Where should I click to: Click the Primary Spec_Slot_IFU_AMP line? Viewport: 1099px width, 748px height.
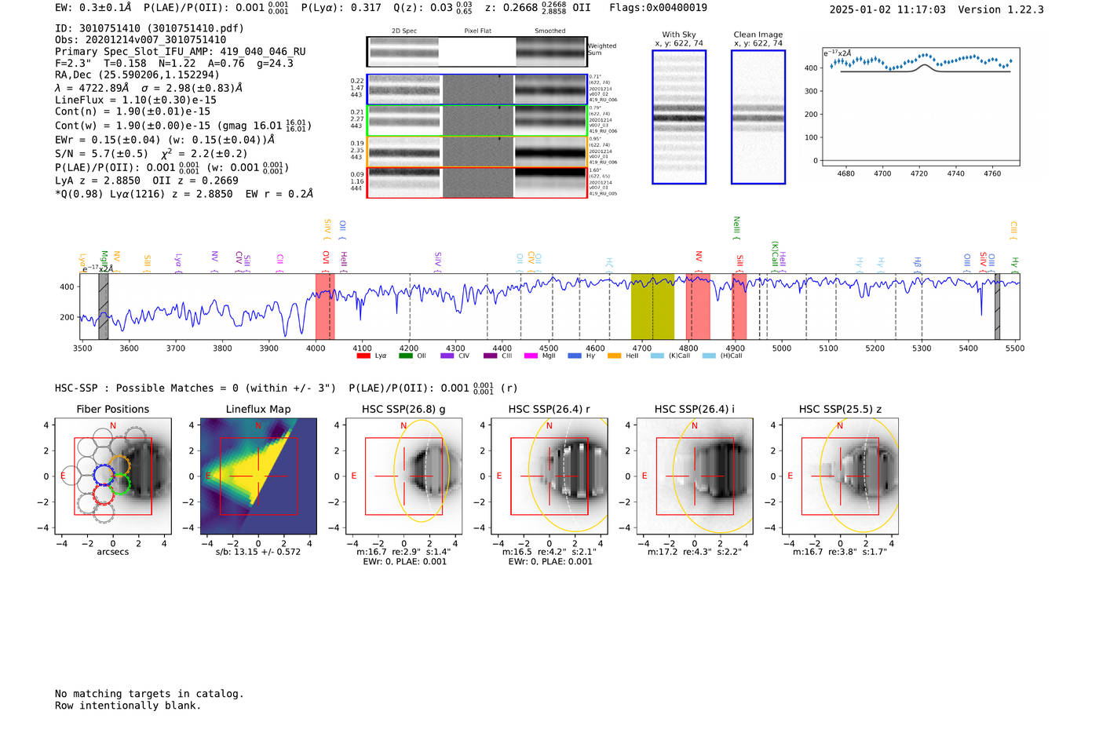tap(181, 51)
